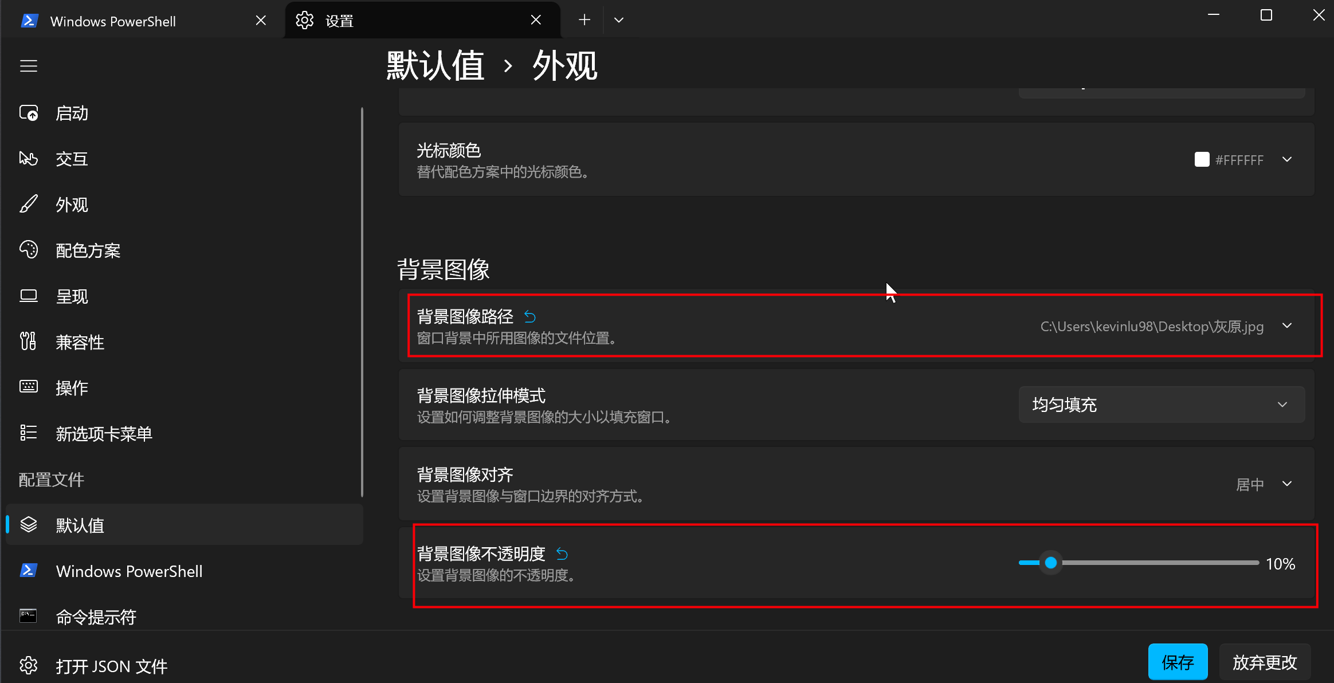The height and width of the screenshot is (683, 1334).
Task: Click 放弃更改 to discard changes
Action: (1264, 662)
